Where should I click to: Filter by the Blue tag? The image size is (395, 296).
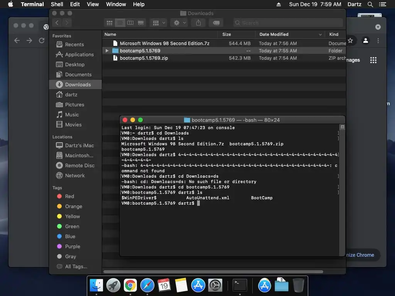[75, 237]
